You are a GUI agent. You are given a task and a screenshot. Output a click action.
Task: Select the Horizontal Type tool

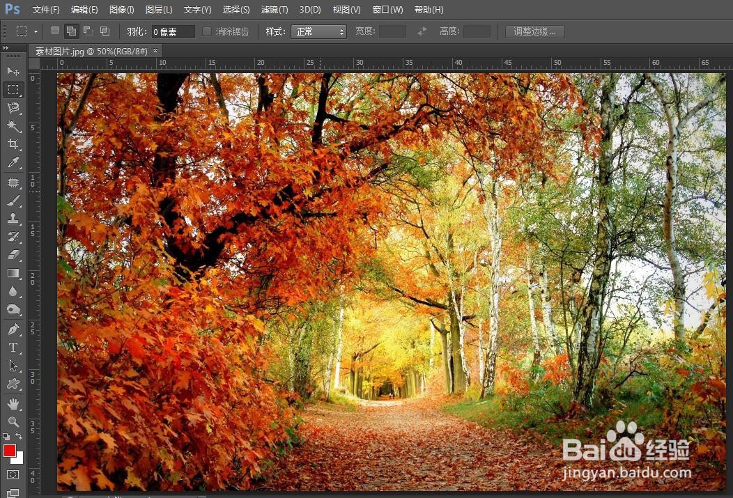click(x=13, y=348)
